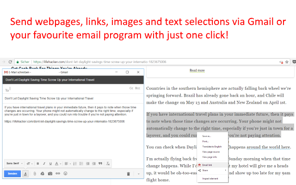Attach a file with the paperclip icon
296x185 pixels.
pos(35,173)
